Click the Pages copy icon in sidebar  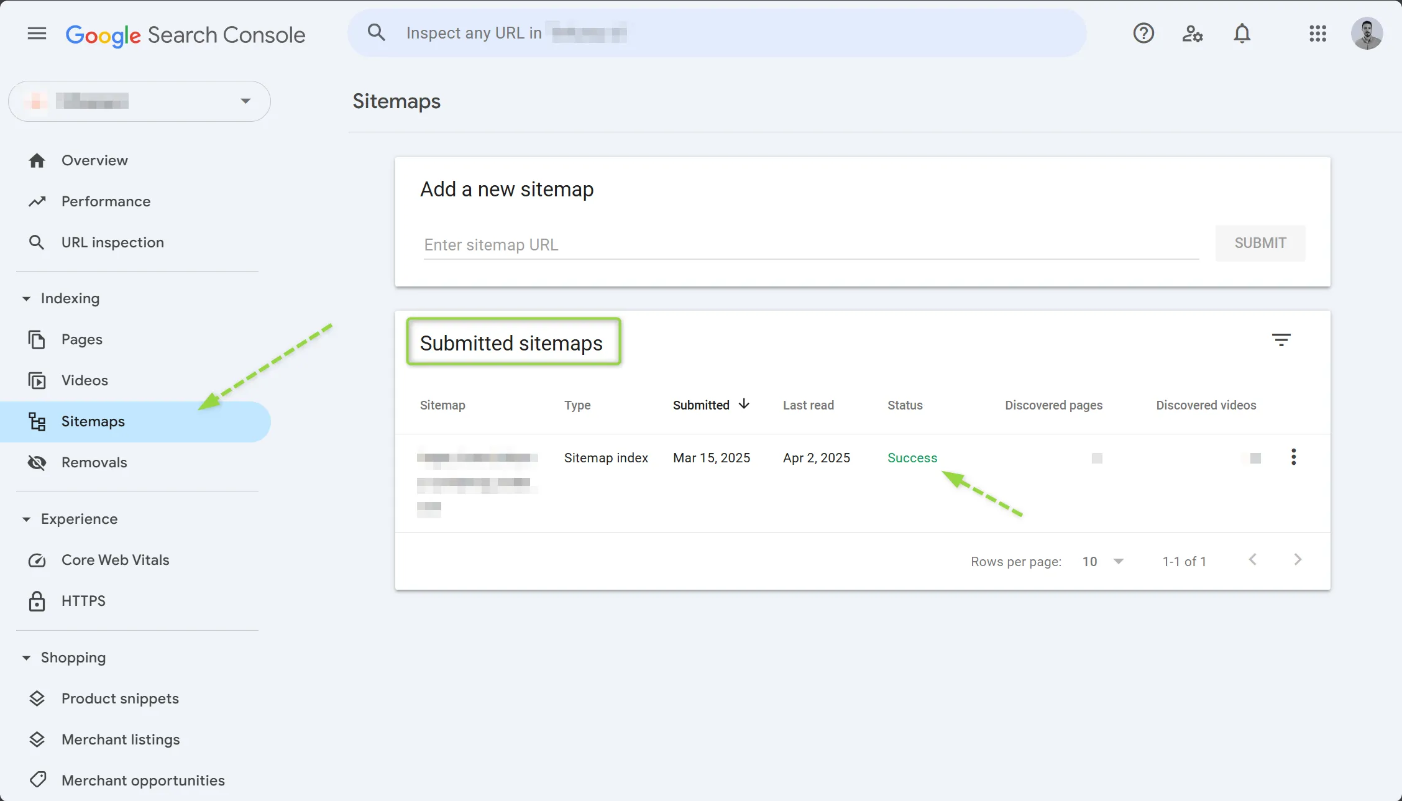tap(37, 339)
